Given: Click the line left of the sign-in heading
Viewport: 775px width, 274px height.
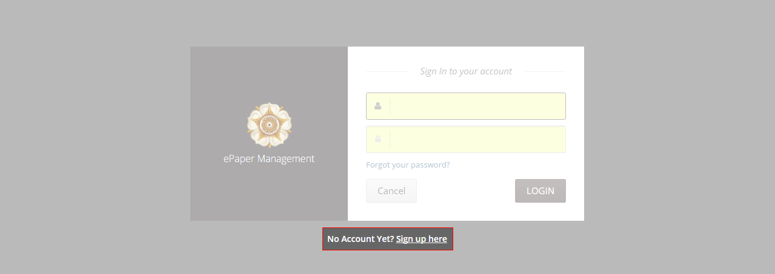Looking at the screenshot, I should (x=386, y=71).
